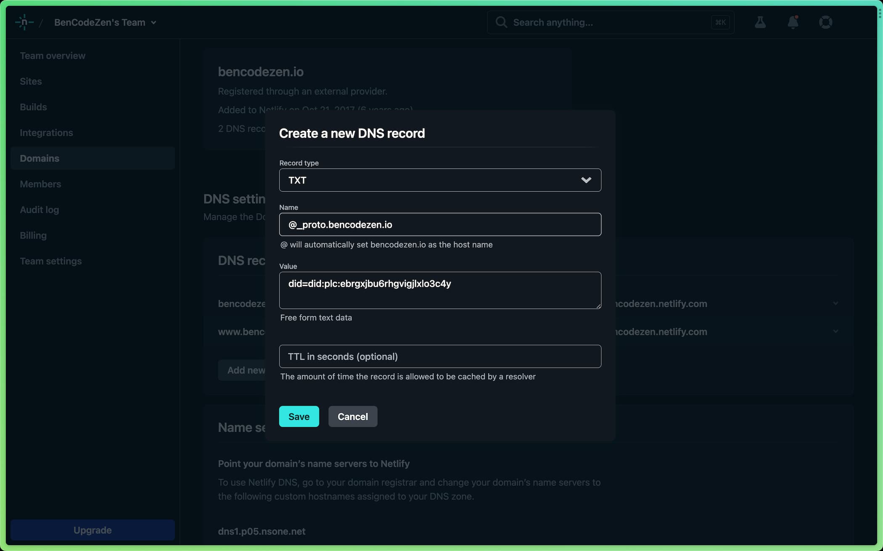883x551 pixels.
Task: Expand the www bencodezen.netlify.com record chevron
Action: 835,332
